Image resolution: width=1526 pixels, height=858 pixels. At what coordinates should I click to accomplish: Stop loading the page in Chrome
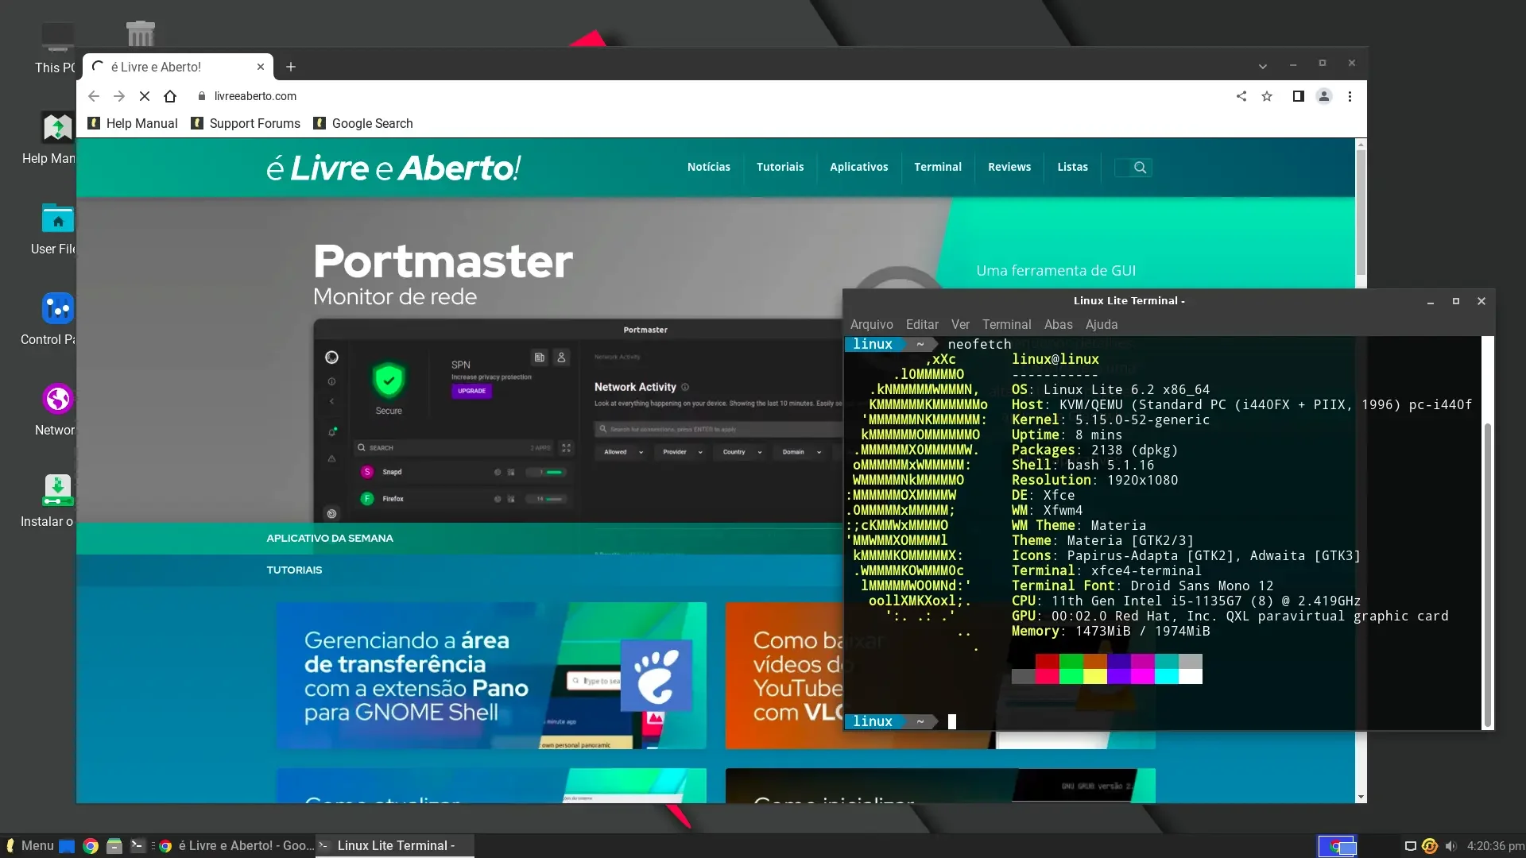(x=144, y=96)
